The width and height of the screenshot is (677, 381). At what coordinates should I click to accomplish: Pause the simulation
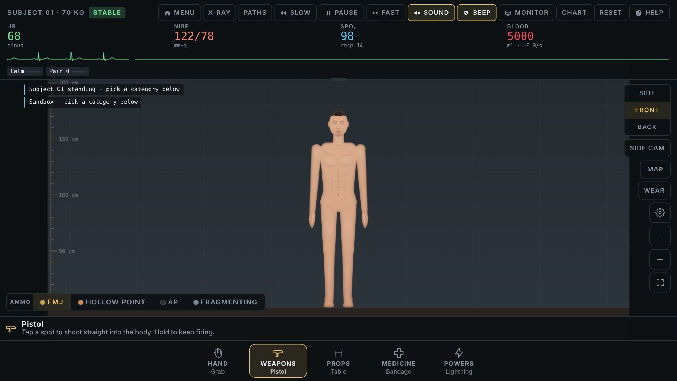pyautogui.click(x=341, y=13)
